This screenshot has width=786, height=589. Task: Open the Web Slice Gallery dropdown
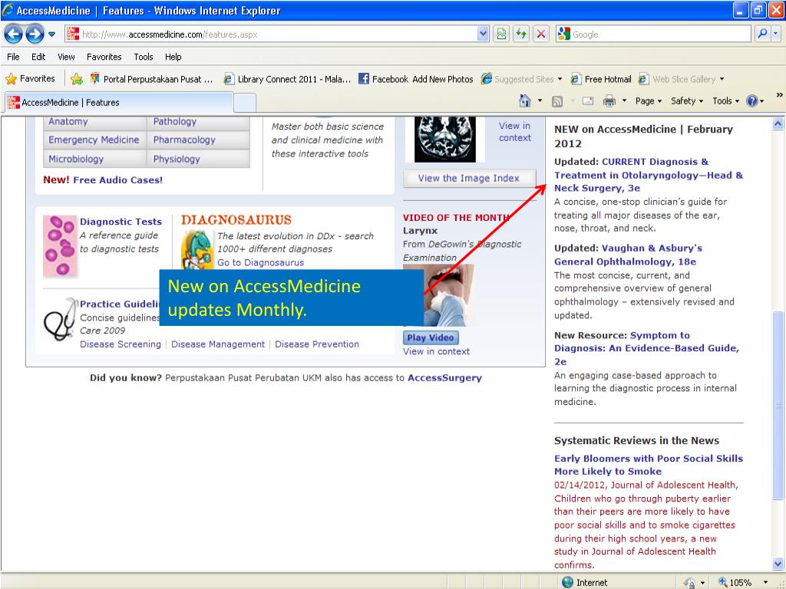click(681, 79)
